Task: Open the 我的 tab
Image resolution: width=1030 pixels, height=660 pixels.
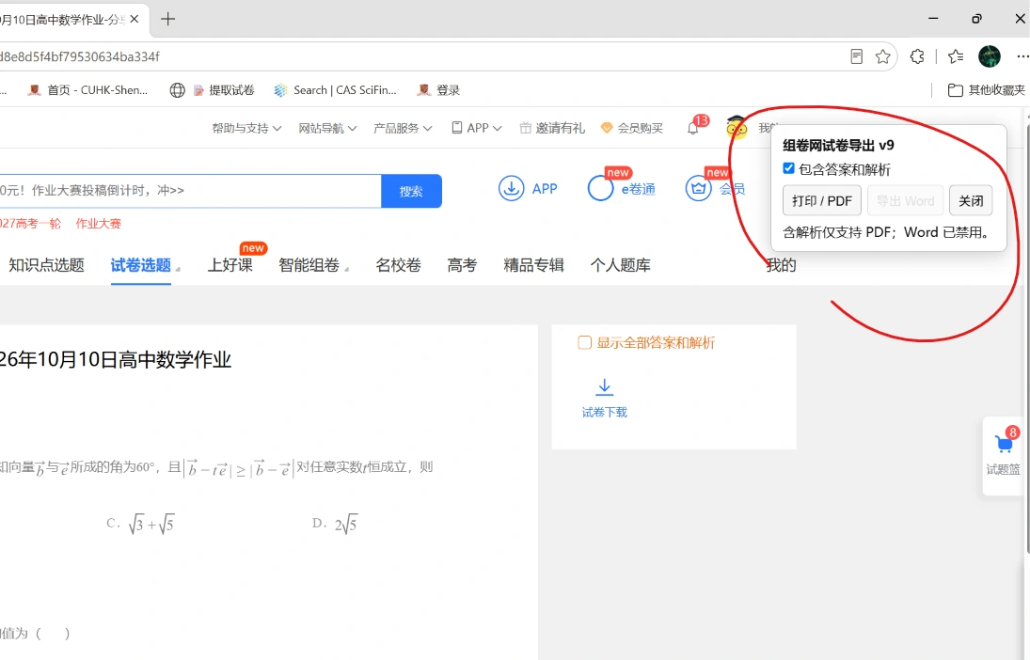Action: pos(781,265)
